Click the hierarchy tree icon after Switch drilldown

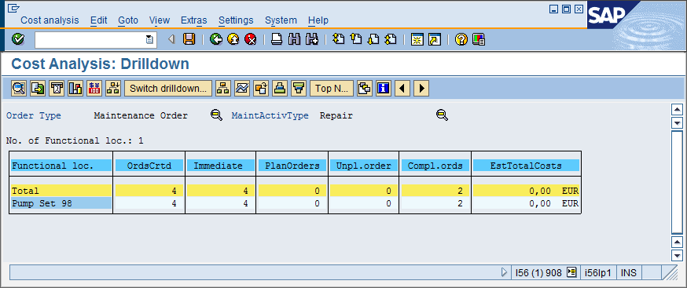click(223, 89)
